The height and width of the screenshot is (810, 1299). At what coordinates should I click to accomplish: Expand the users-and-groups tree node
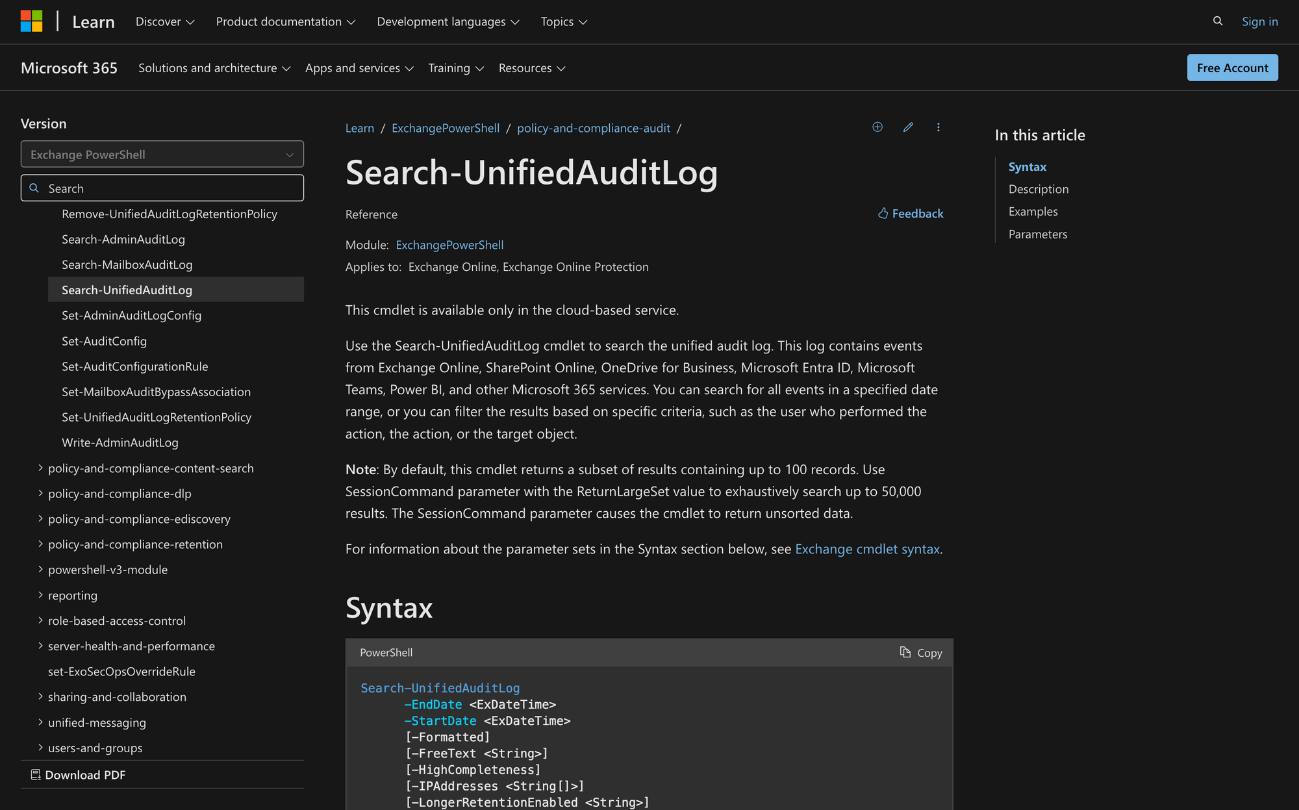click(40, 747)
